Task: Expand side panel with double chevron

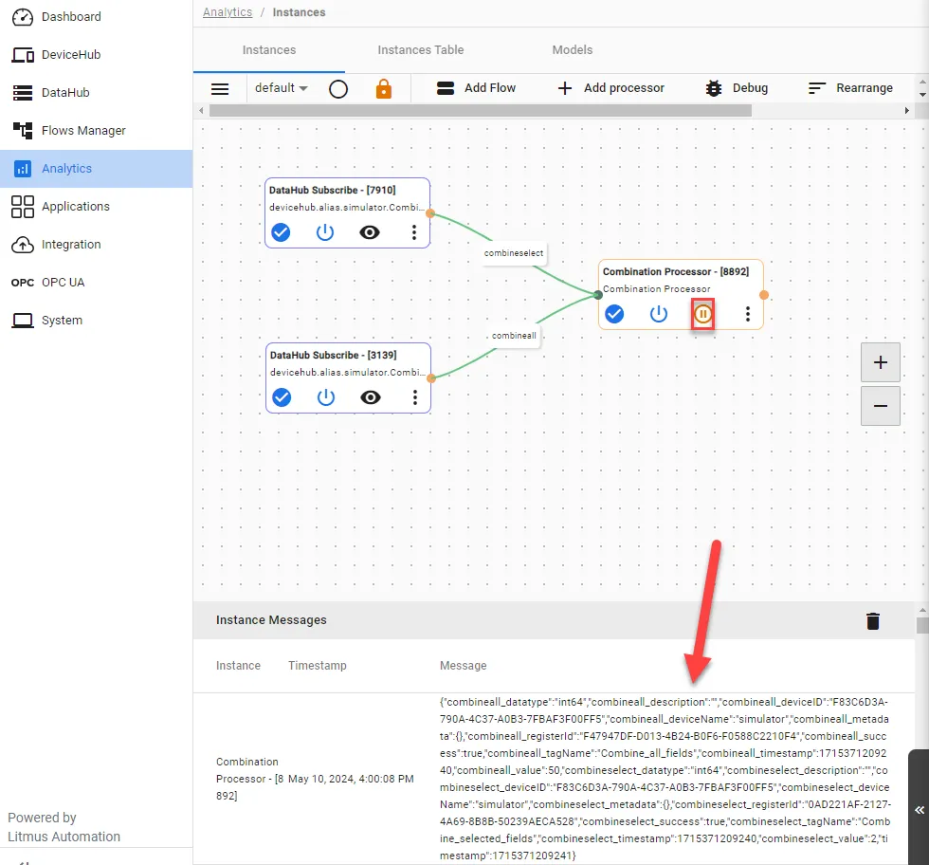Action: coord(919,810)
